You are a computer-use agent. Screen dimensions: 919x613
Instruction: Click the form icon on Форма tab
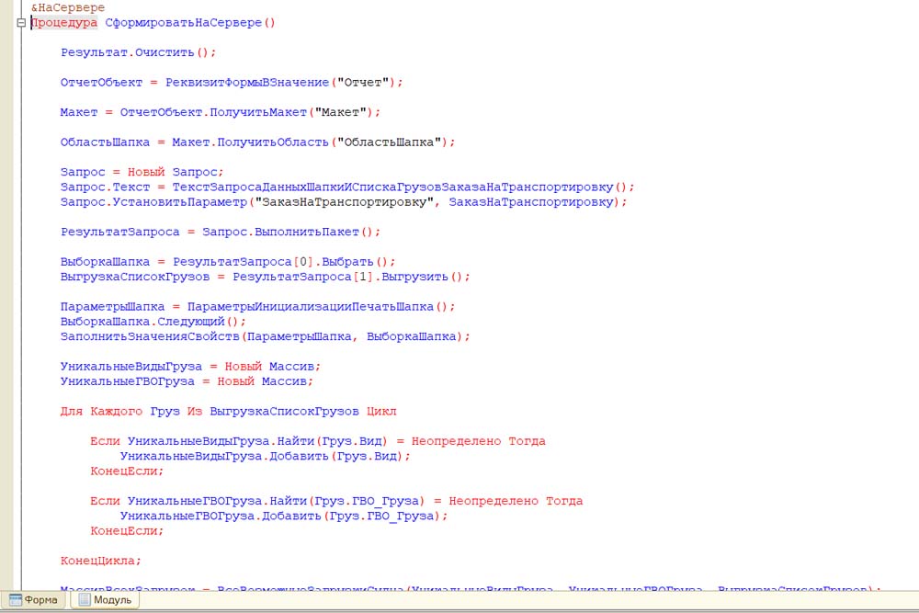pyautogui.click(x=15, y=600)
